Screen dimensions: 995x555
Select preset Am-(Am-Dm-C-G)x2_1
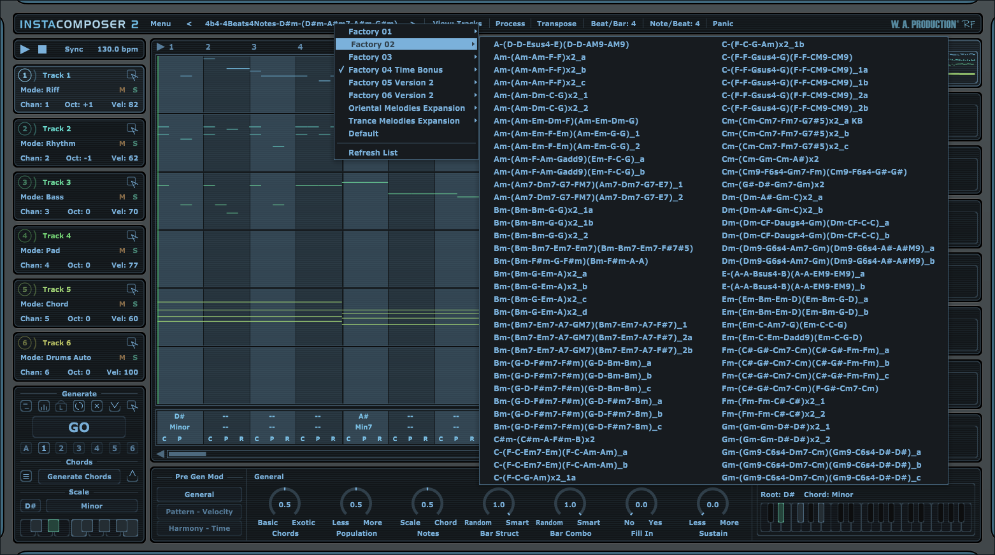[x=541, y=95]
